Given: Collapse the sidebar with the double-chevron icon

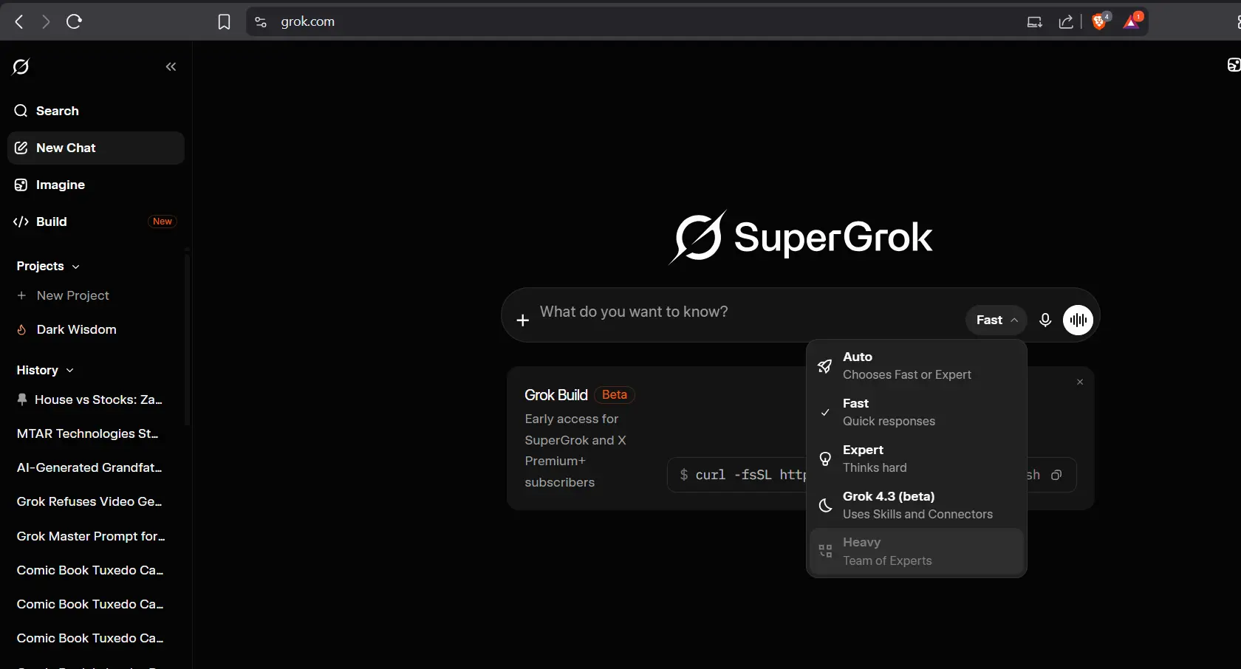Looking at the screenshot, I should click(171, 66).
